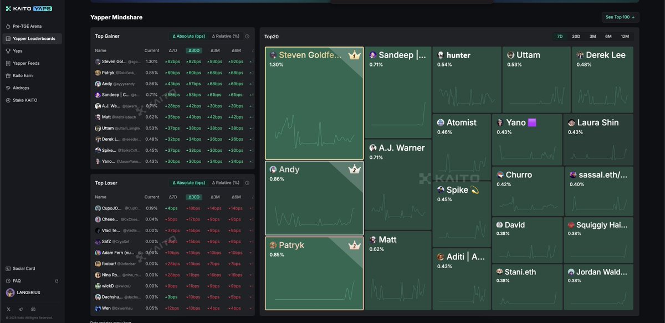665x323 pixels.
Task: Click the gold crown on Steven Goldfeder tile
Action: click(354, 55)
